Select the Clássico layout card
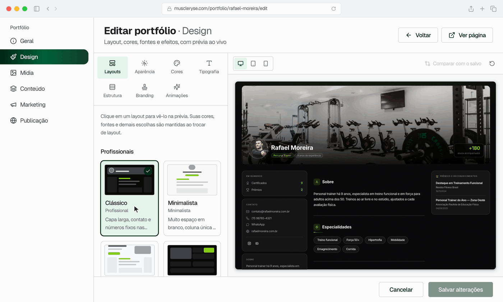503x302 pixels. coord(129,198)
